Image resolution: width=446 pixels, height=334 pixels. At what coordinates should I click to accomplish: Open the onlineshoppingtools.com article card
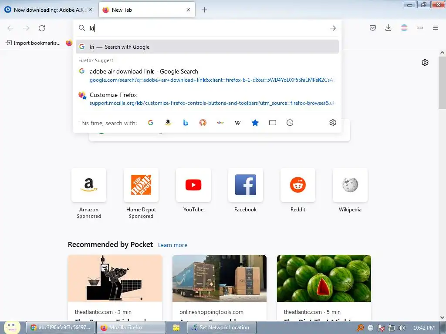220,288
